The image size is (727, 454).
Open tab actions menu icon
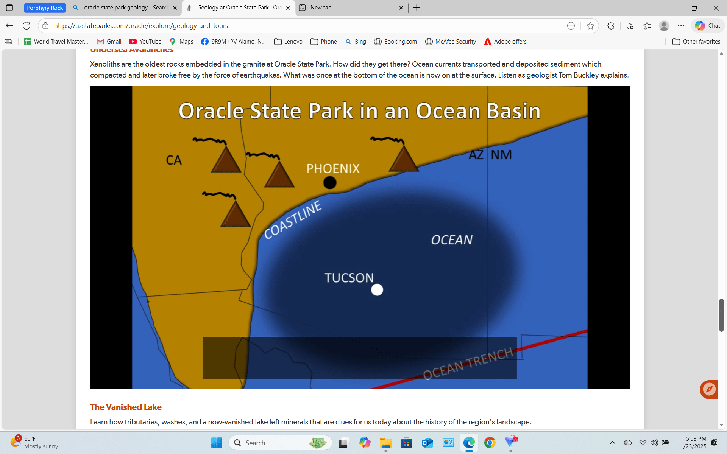(9, 8)
